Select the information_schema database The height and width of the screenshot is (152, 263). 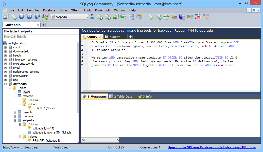pyautogui.click(x=25, y=60)
